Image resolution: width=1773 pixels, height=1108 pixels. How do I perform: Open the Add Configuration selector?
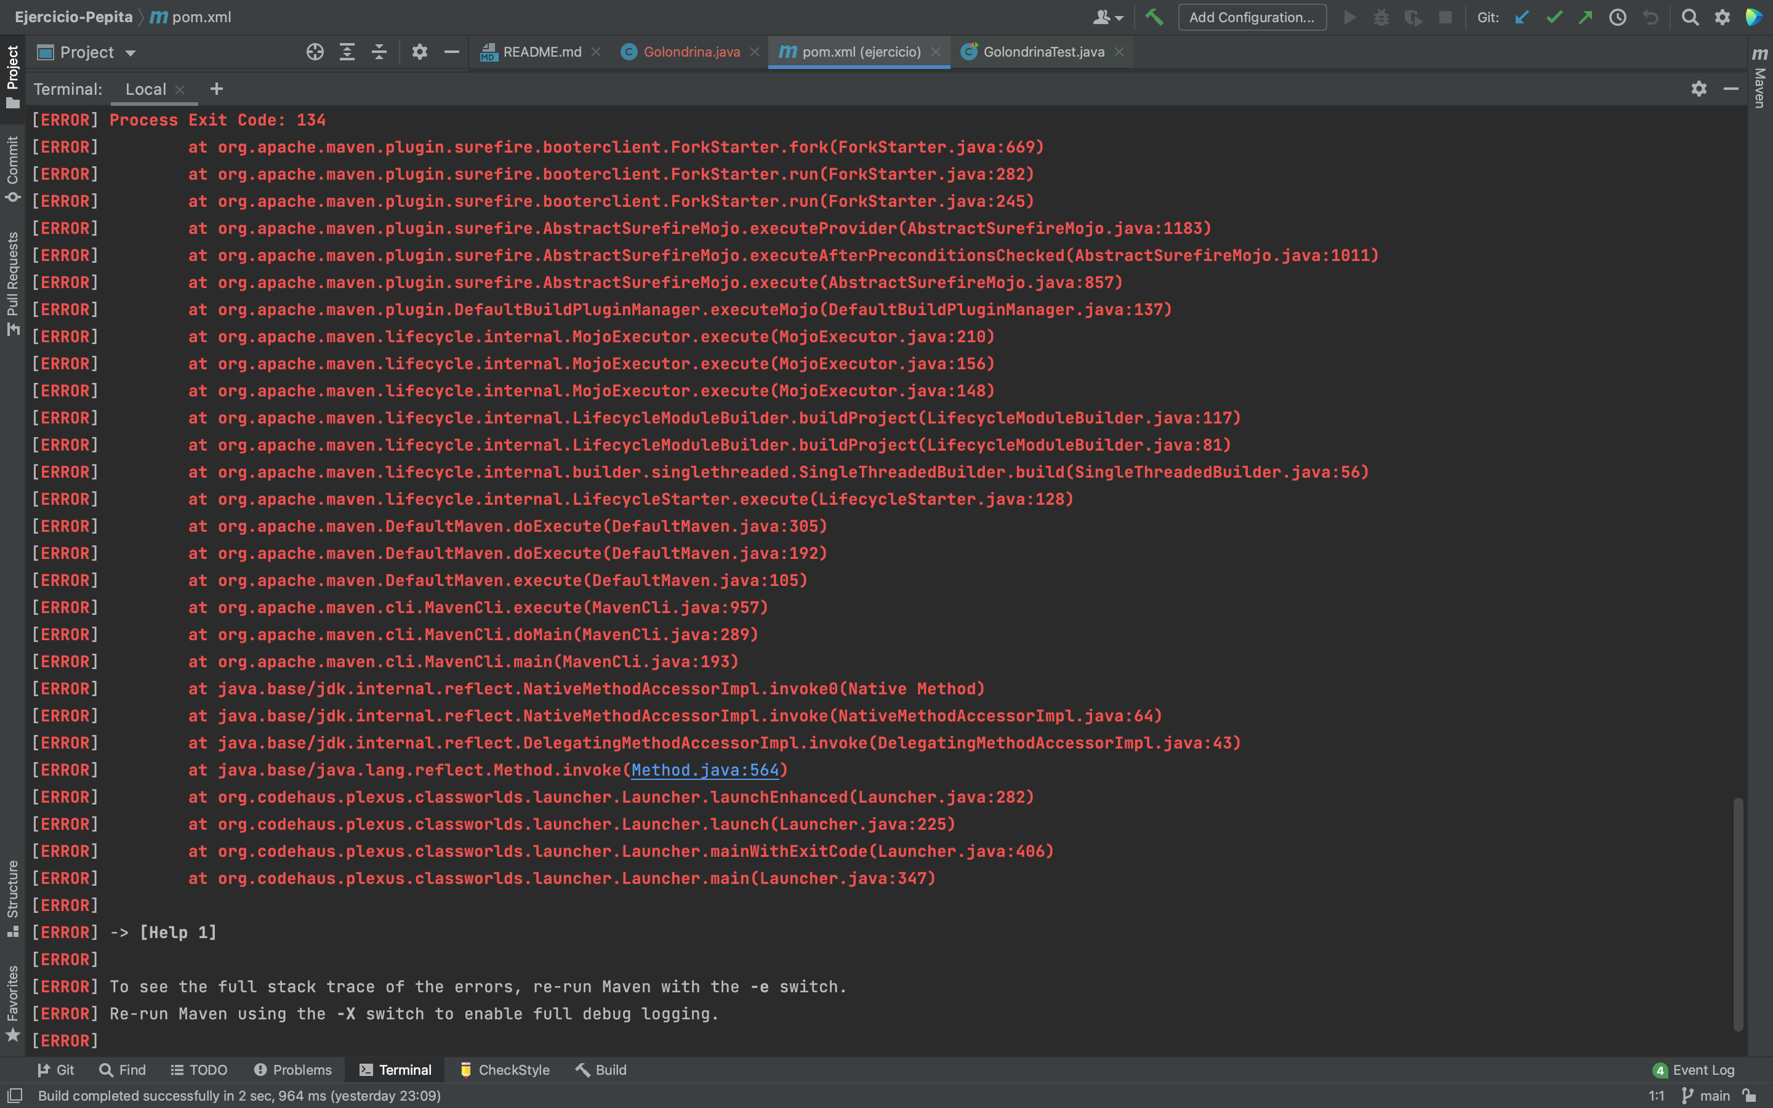coord(1252,17)
